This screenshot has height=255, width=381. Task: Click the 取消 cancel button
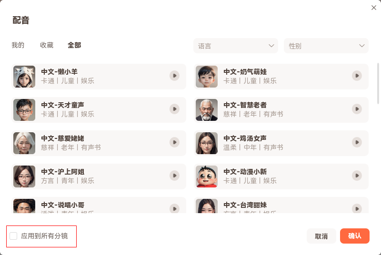click(321, 236)
